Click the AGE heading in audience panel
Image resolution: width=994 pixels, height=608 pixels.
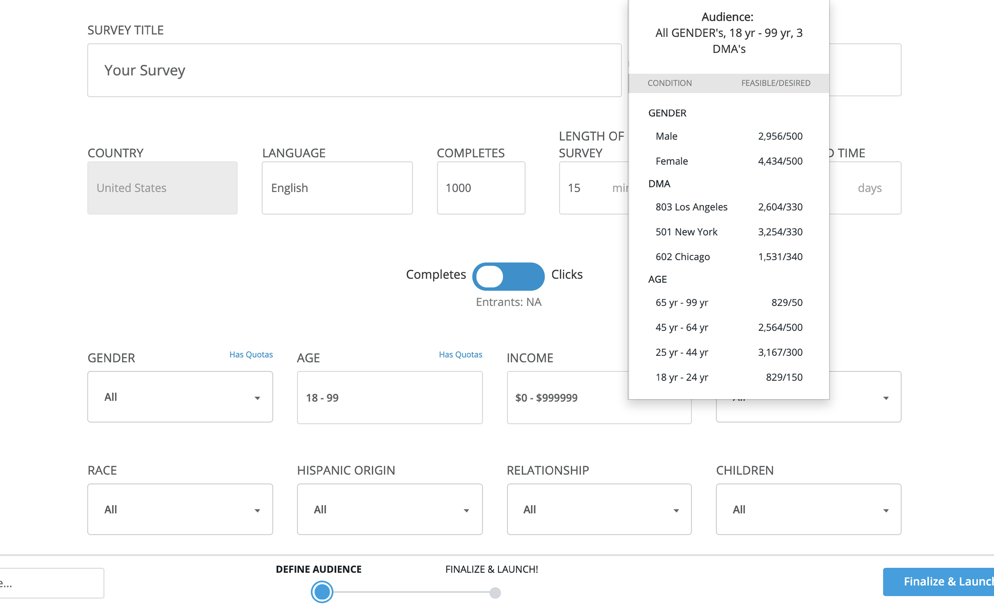[657, 279]
